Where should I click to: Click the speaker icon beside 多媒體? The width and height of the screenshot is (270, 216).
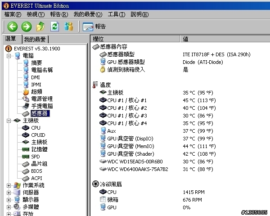pyautogui.click(x=17, y=207)
